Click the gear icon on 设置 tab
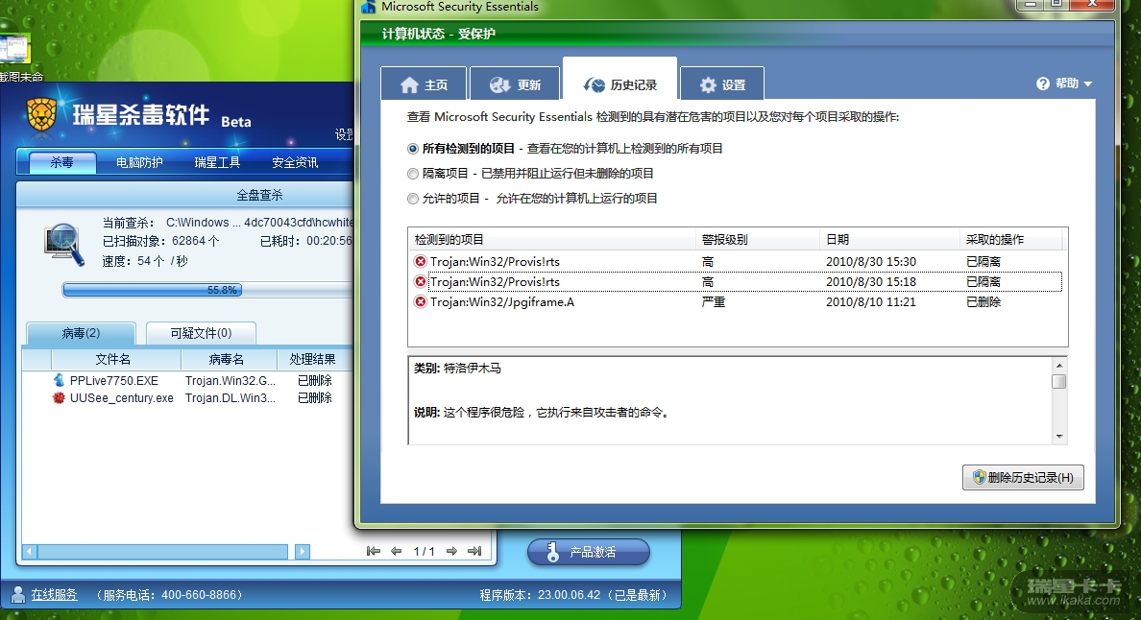Viewport: 1141px width, 620px height. pos(708,85)
